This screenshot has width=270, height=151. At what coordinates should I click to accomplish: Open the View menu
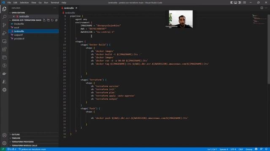[x=34, y=3]
